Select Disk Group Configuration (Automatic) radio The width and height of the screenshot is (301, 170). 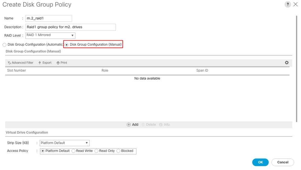[x=5, y=45]
